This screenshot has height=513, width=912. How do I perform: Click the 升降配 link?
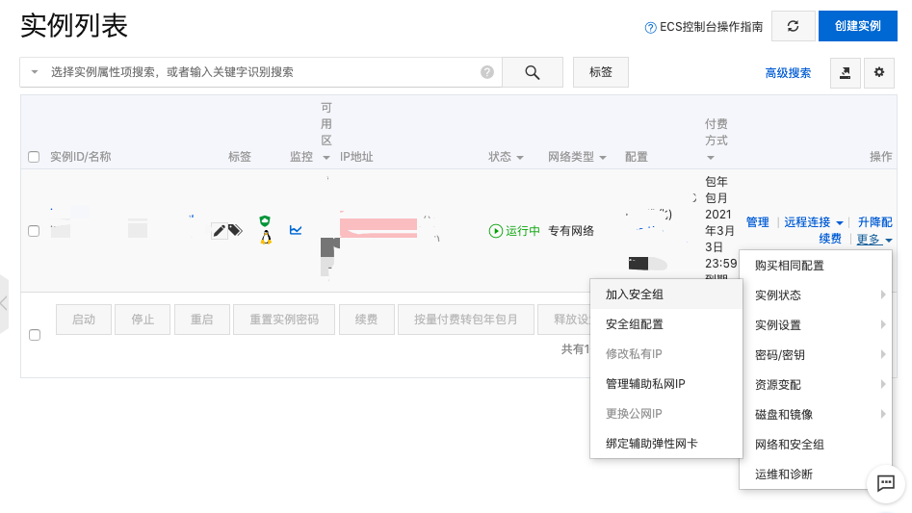pos(875,222)
